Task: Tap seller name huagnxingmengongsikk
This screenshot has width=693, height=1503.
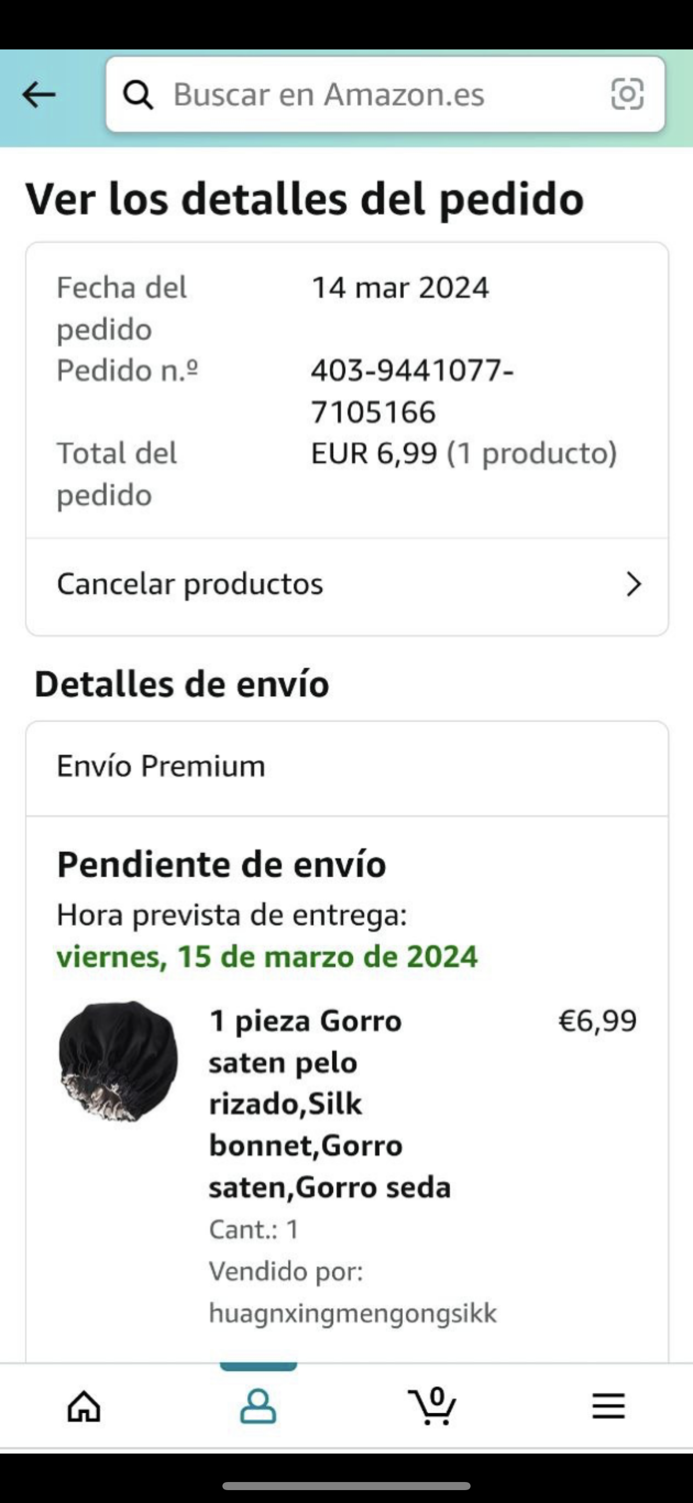Action: pos(352,1313)
